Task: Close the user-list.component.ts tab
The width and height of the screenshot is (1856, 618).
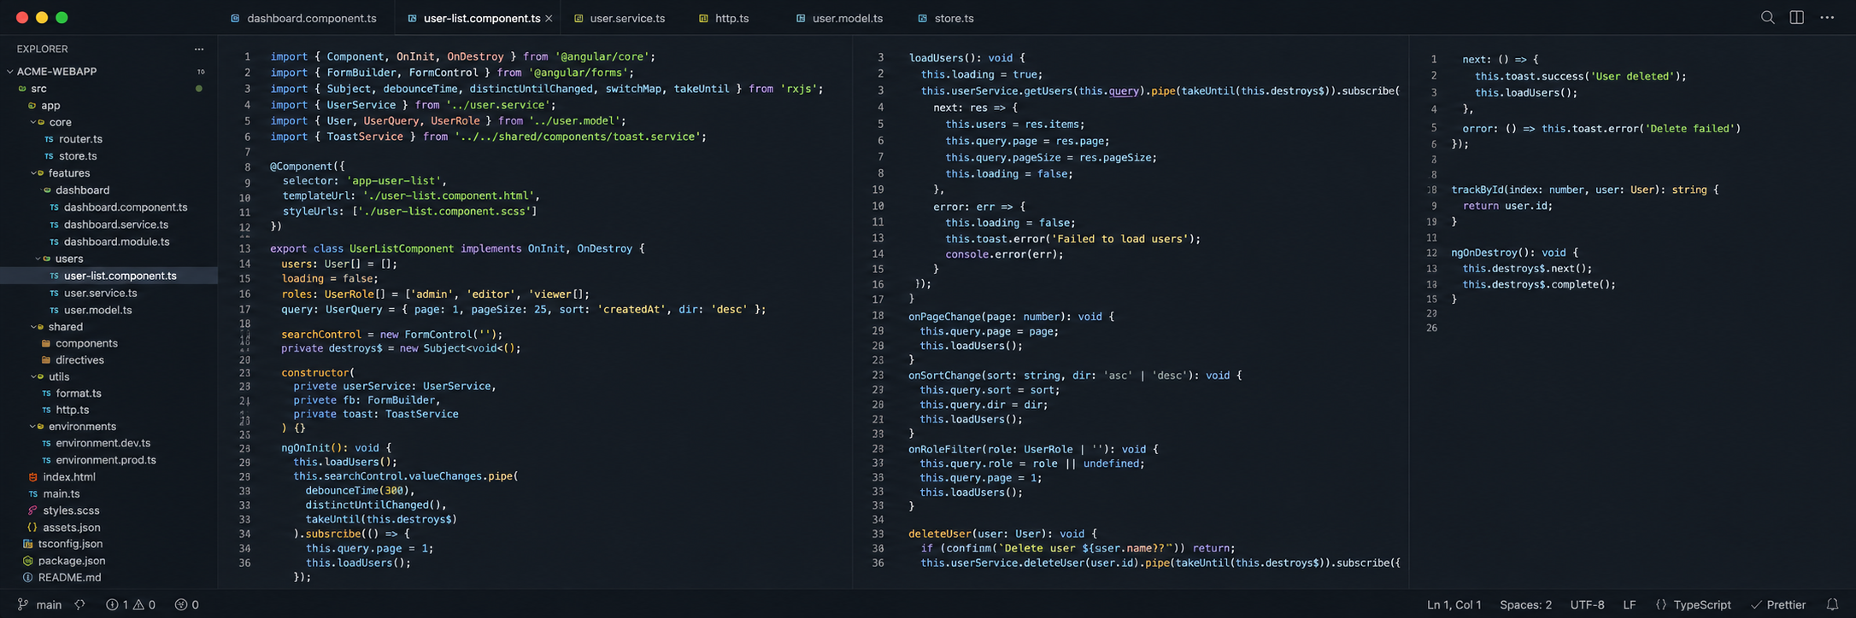Action: 549,18
